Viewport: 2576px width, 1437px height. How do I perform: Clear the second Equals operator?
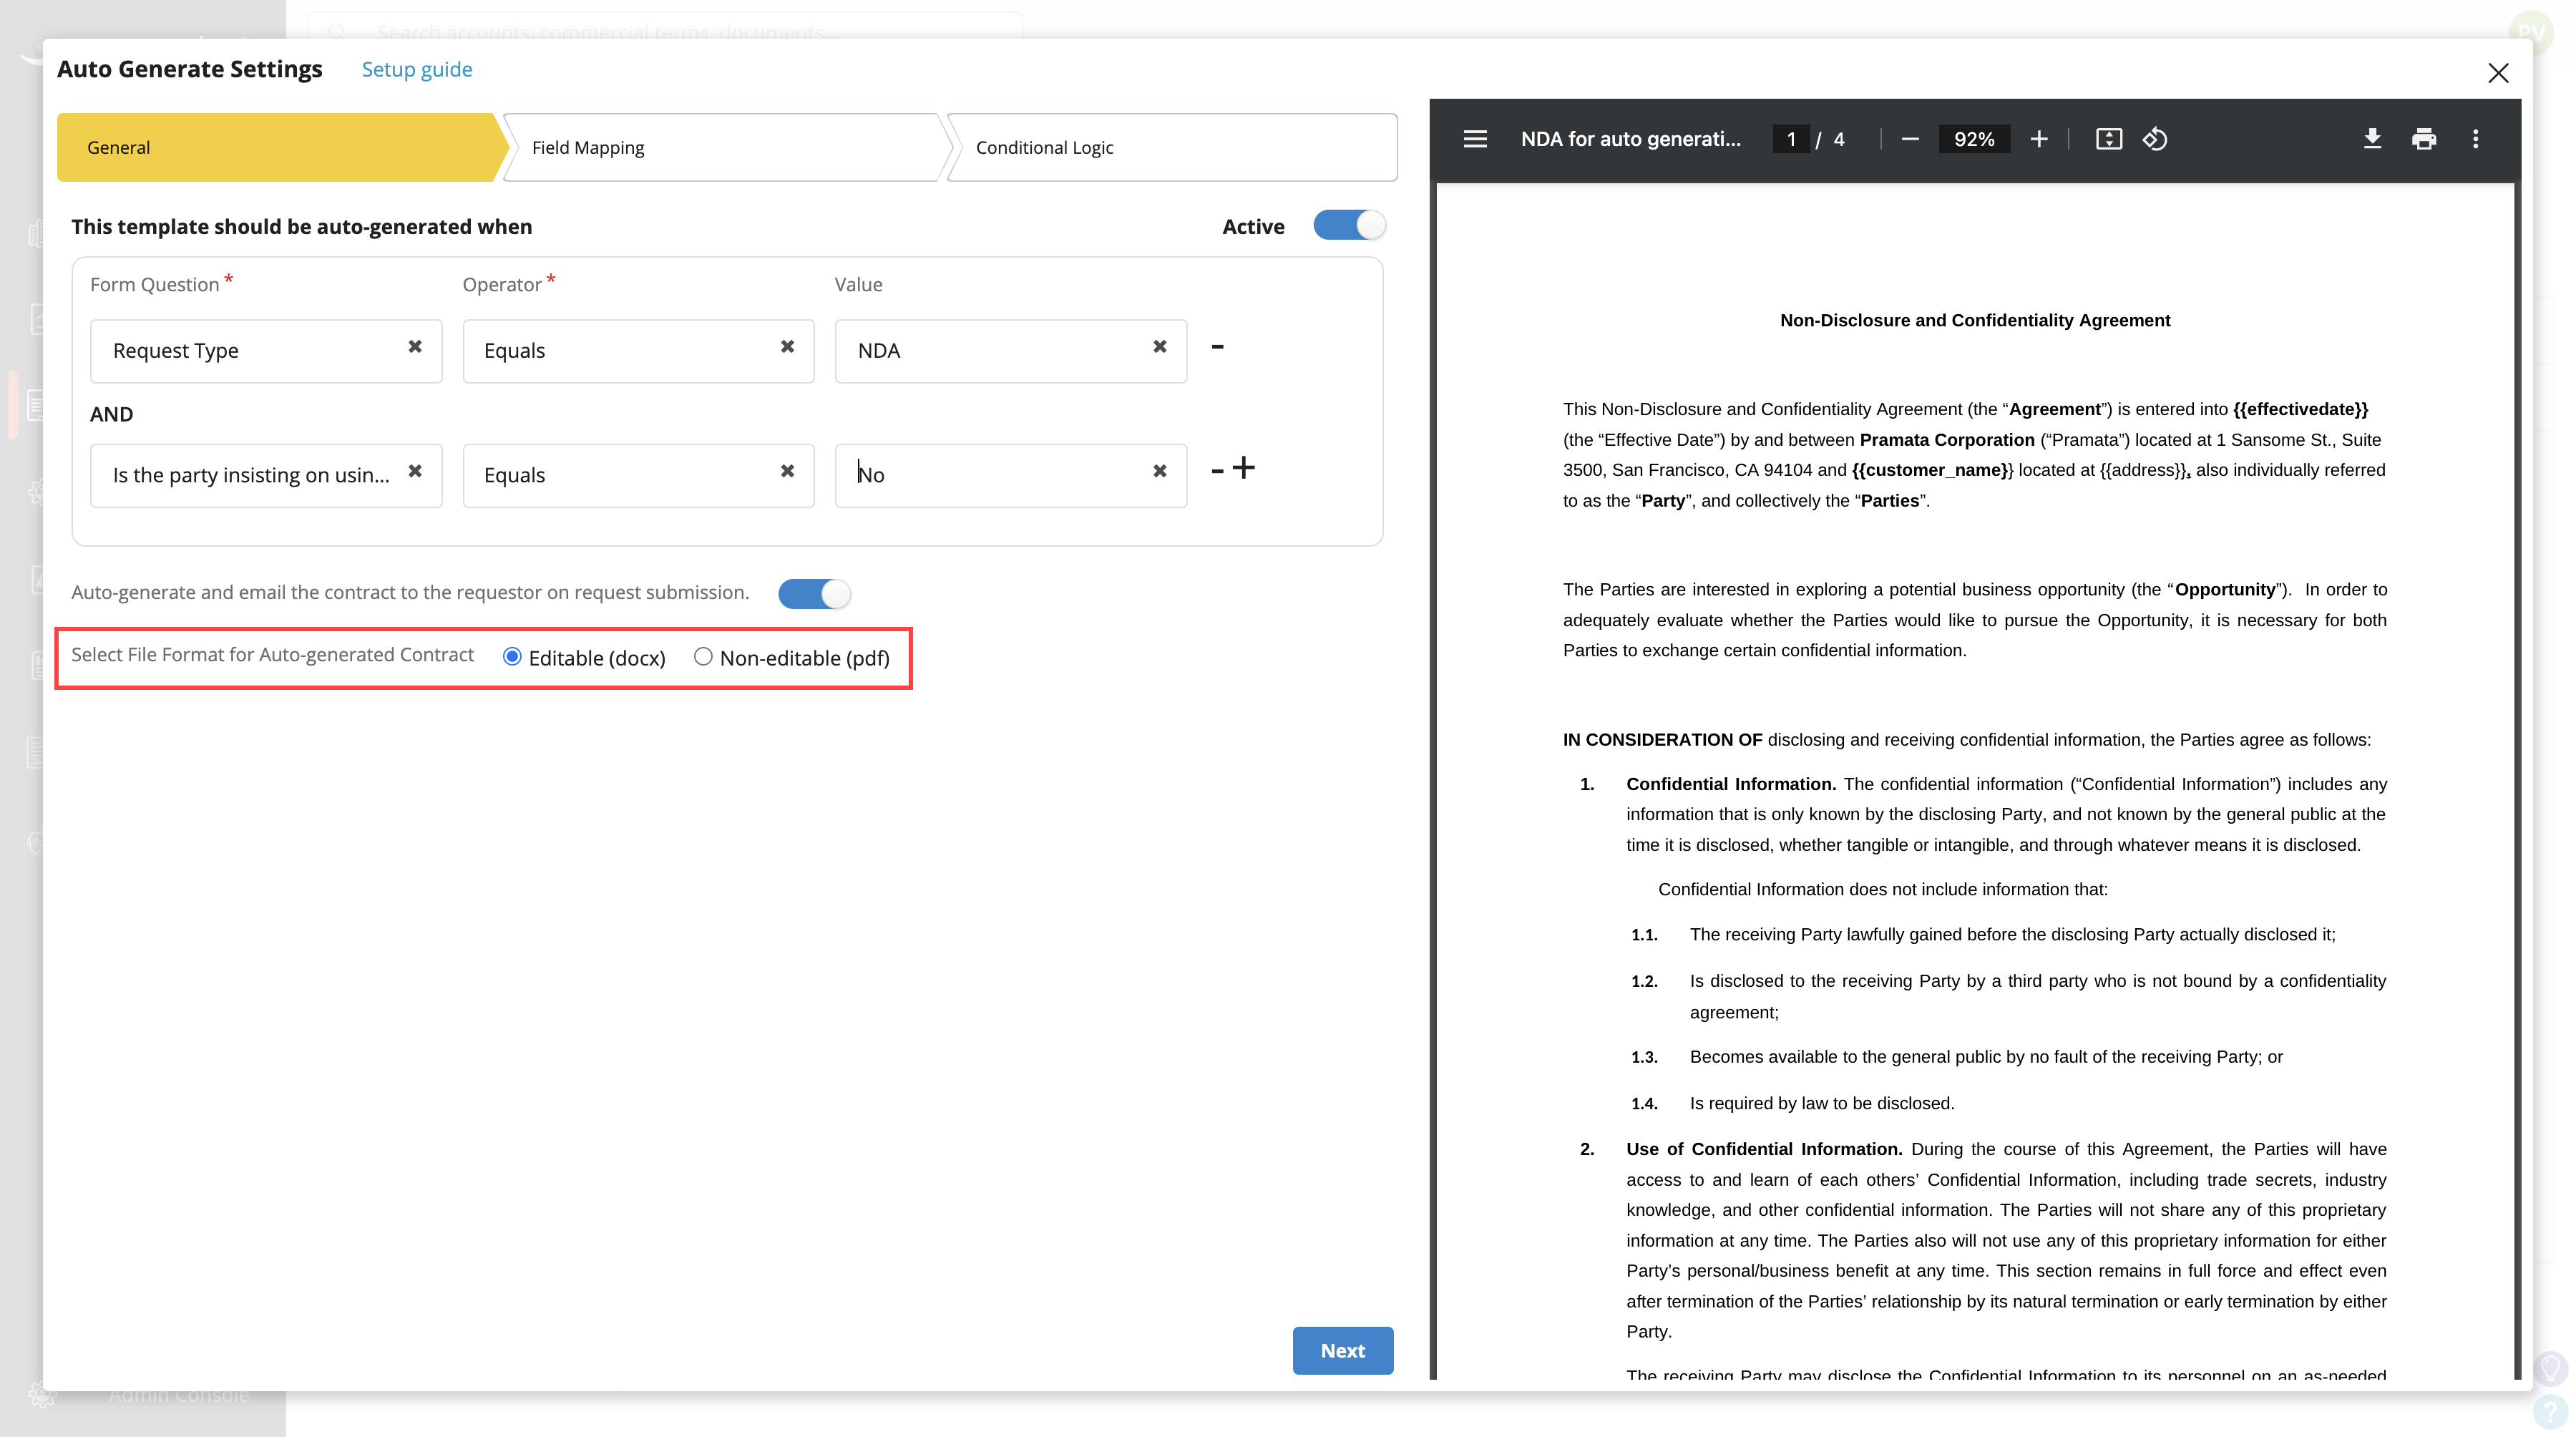[x=788, y=471]
